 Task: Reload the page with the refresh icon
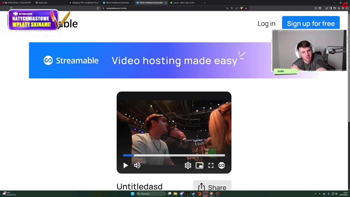click(x=11, y=8)
